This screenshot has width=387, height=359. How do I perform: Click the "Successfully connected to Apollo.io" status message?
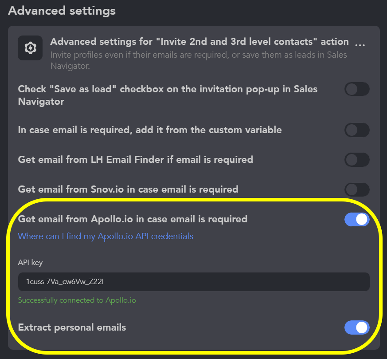click(x=77, y=300)
